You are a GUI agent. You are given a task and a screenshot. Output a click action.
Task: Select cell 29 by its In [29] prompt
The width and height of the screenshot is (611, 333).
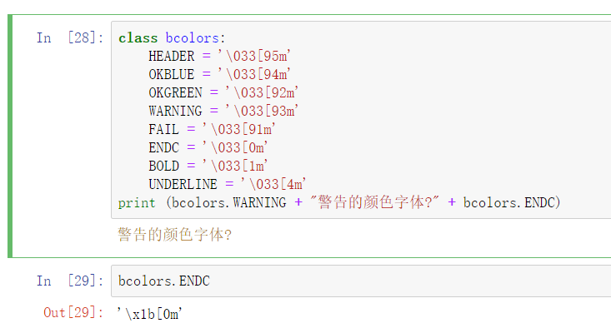tap(70, 281)
